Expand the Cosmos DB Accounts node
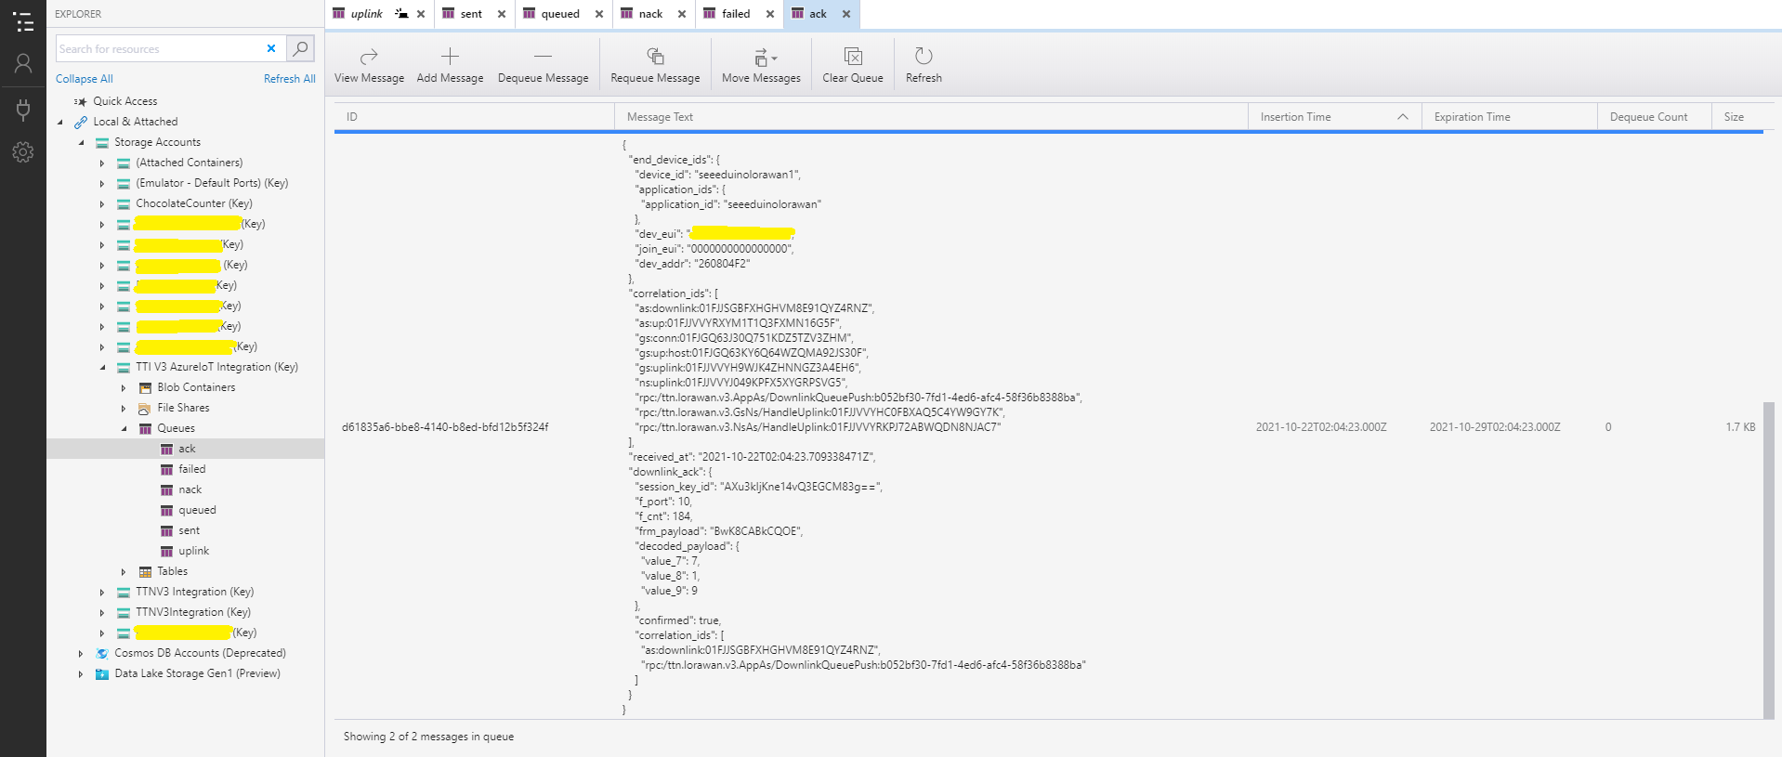The image size is (1782, 757). coord(81,654)
